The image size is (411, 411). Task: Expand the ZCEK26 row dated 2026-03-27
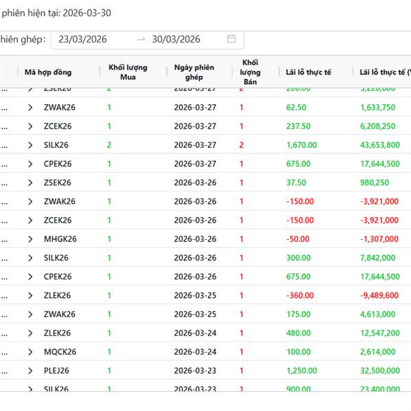point(30,126)
